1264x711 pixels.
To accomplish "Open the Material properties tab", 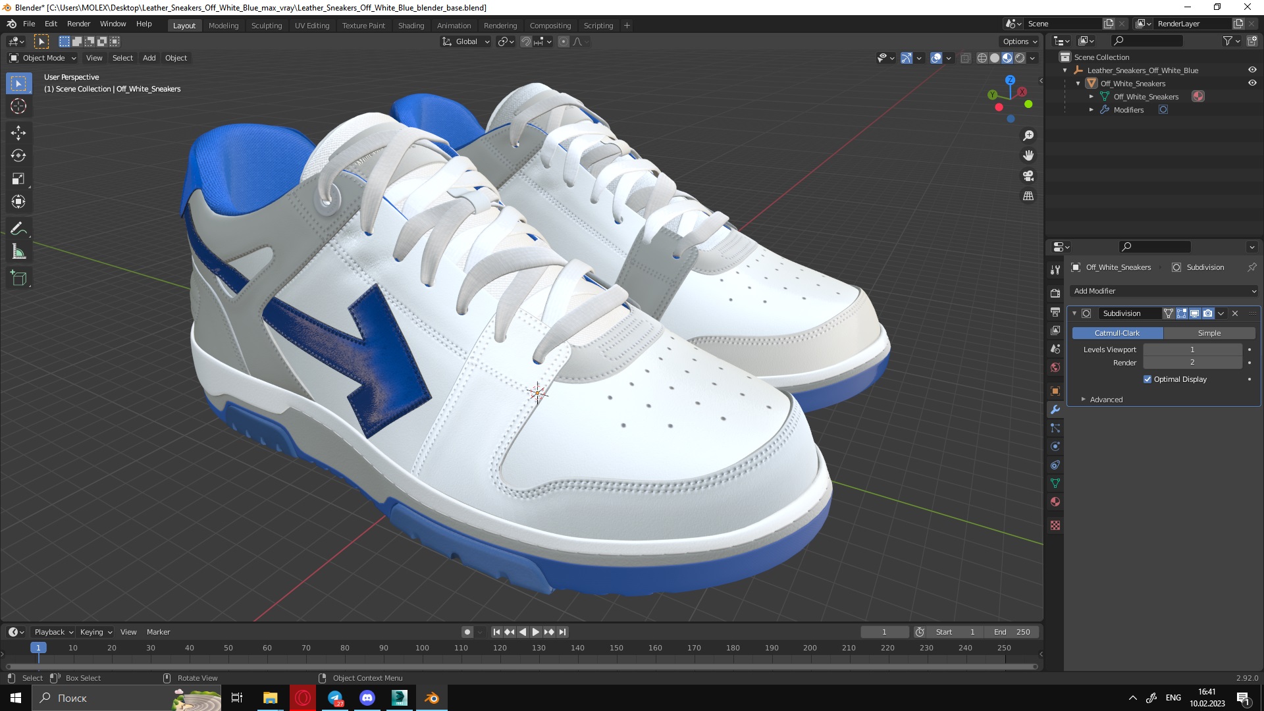I will tap(1055, 502).
